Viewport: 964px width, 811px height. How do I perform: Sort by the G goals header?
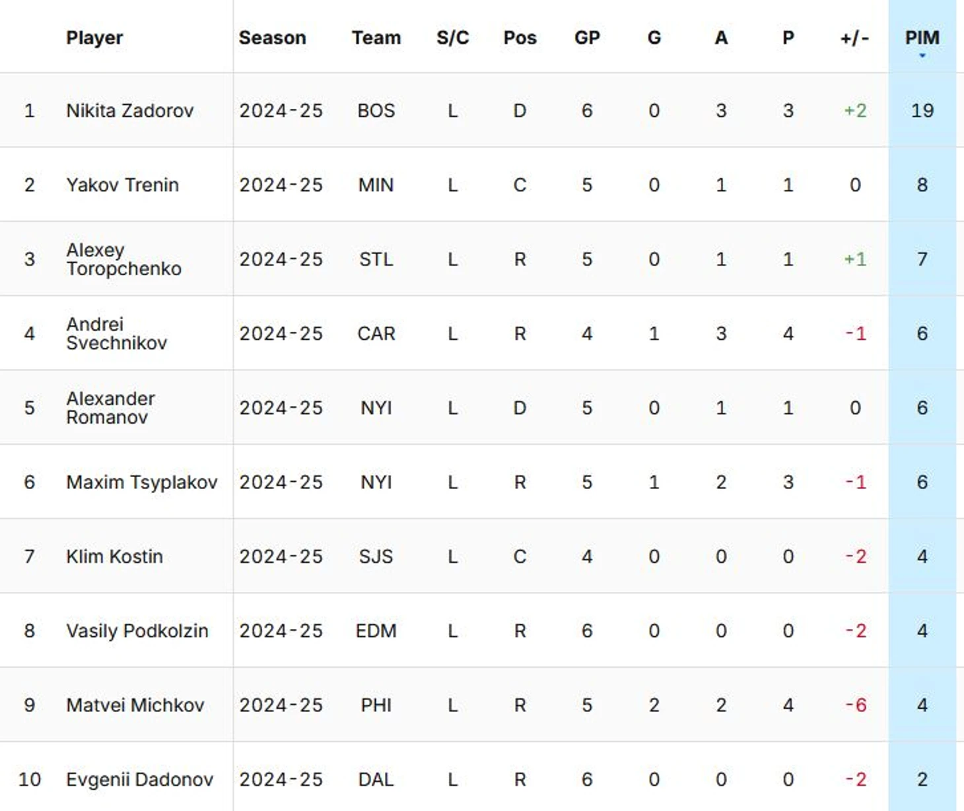(x=654, y=38)
